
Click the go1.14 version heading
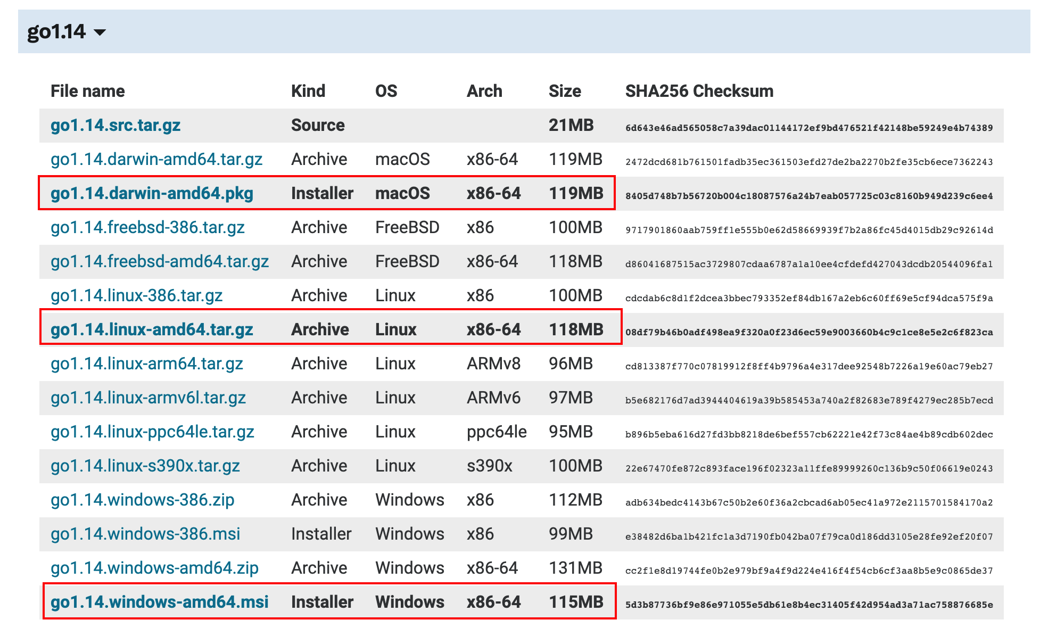click(56, 32)
